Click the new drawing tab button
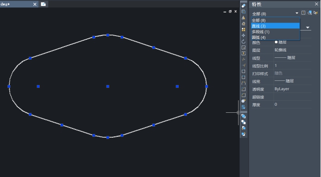This screenshot has width=321, height=177. pyautogui.click(x=43, y=4)
